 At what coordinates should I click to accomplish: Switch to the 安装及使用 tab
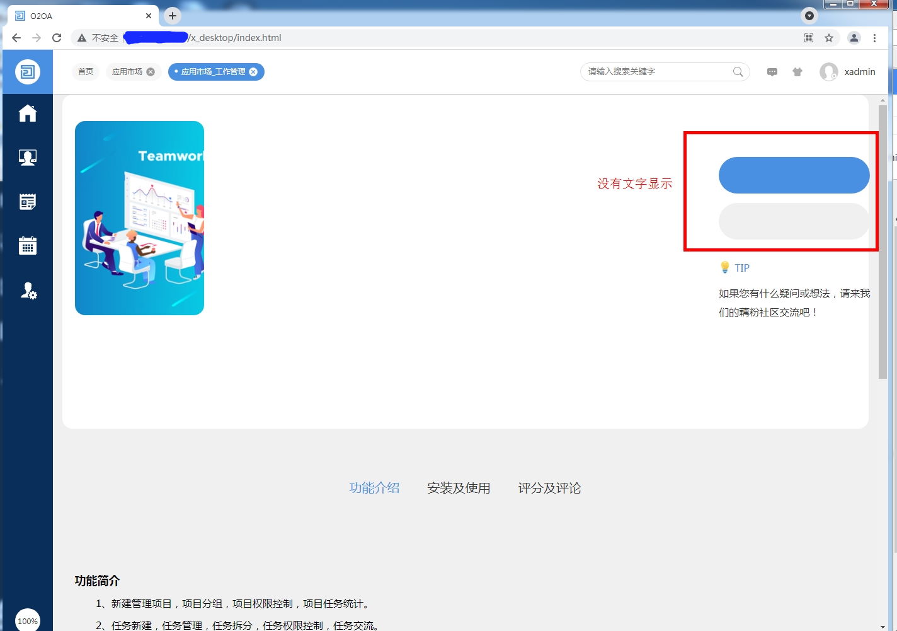pos(459,488)
